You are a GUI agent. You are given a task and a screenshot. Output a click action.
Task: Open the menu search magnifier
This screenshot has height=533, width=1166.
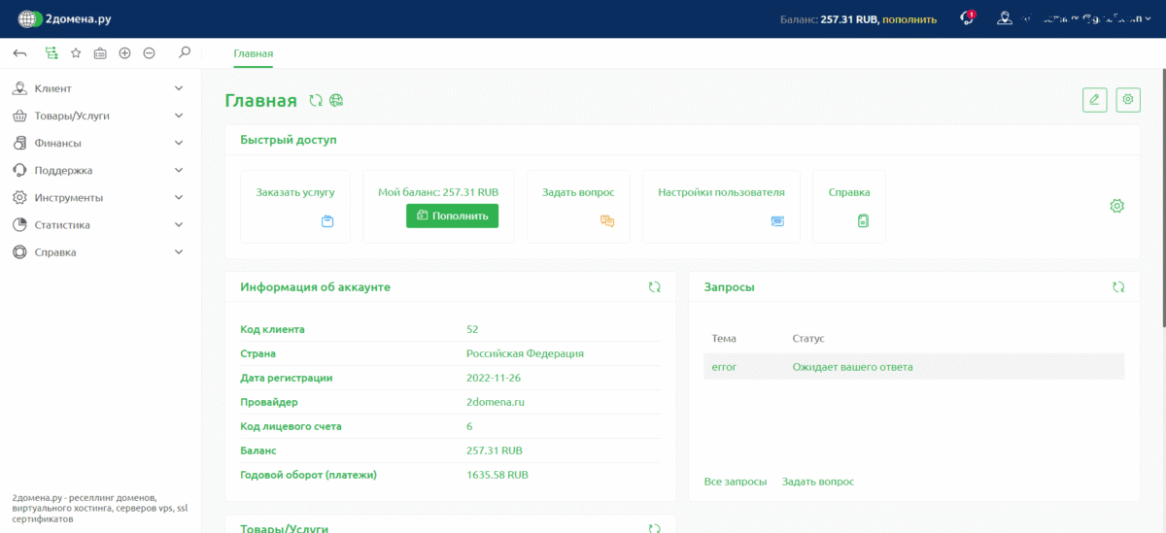pyautogui.click(x=185, y=52)
